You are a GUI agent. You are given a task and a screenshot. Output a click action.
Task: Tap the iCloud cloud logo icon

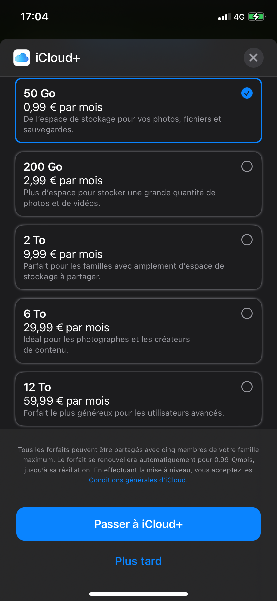[x=22, y=58]
